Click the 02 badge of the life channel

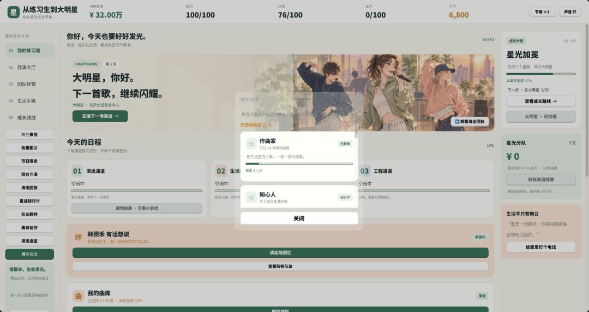click(221, 171)
